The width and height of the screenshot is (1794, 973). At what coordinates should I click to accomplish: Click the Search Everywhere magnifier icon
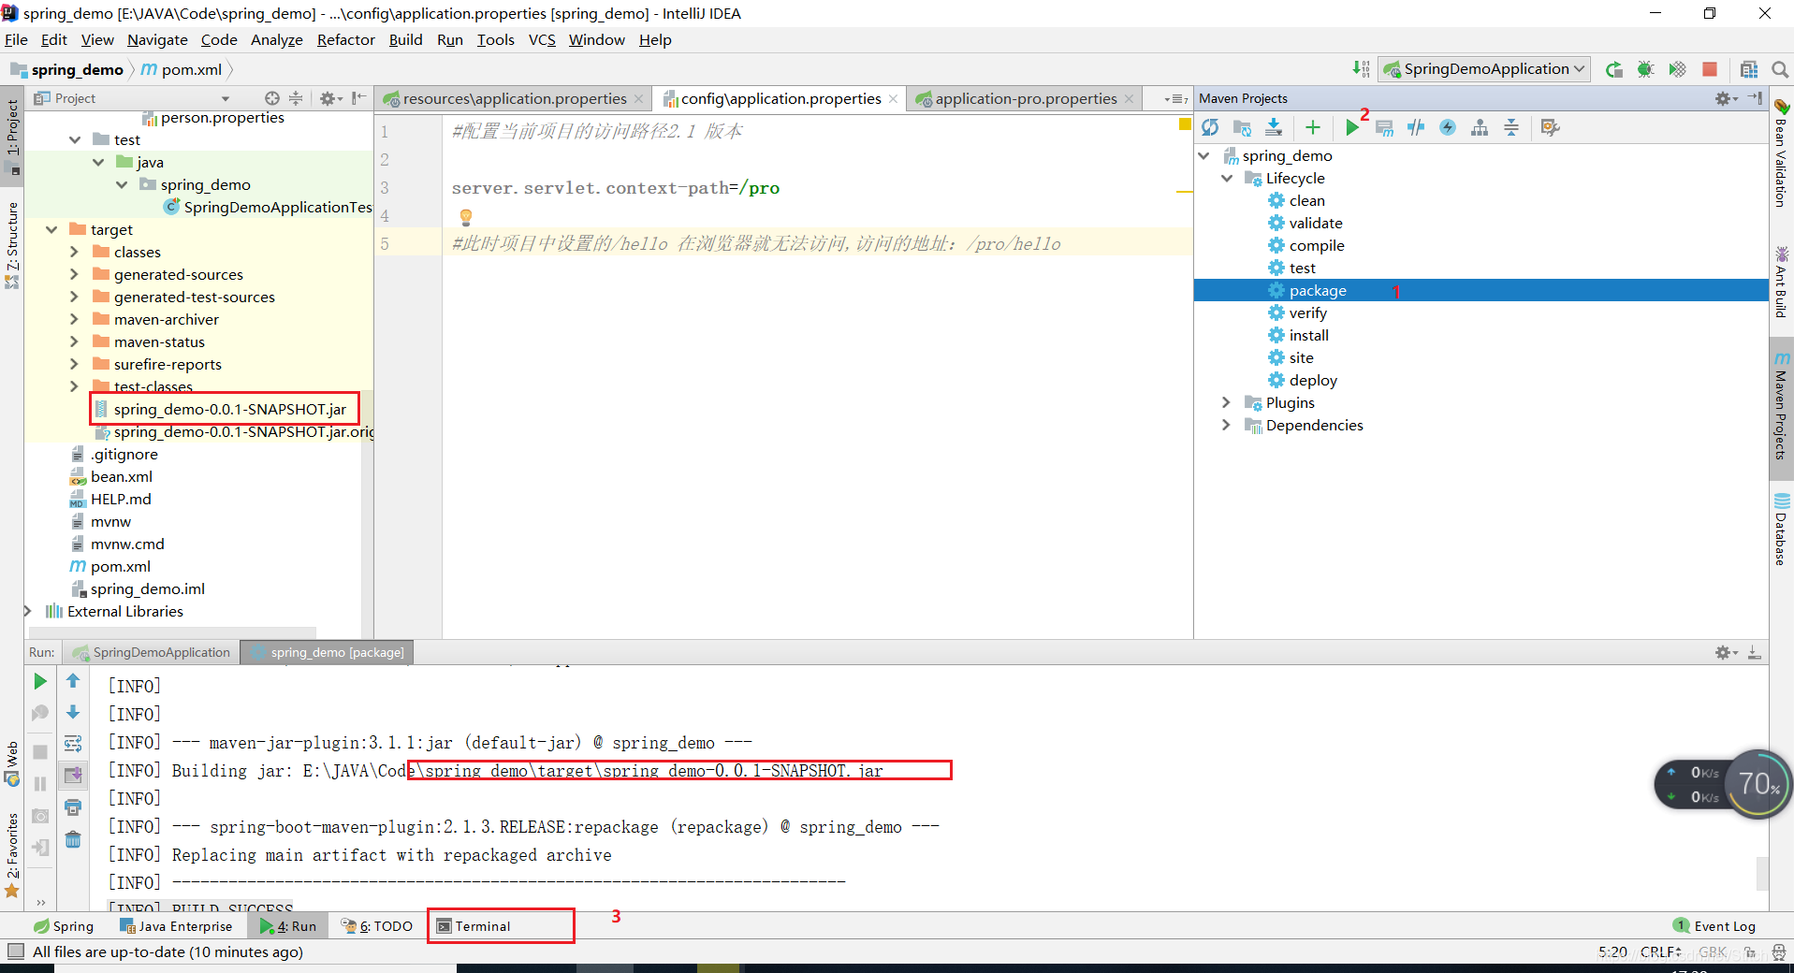click(x=1780, y=69)
